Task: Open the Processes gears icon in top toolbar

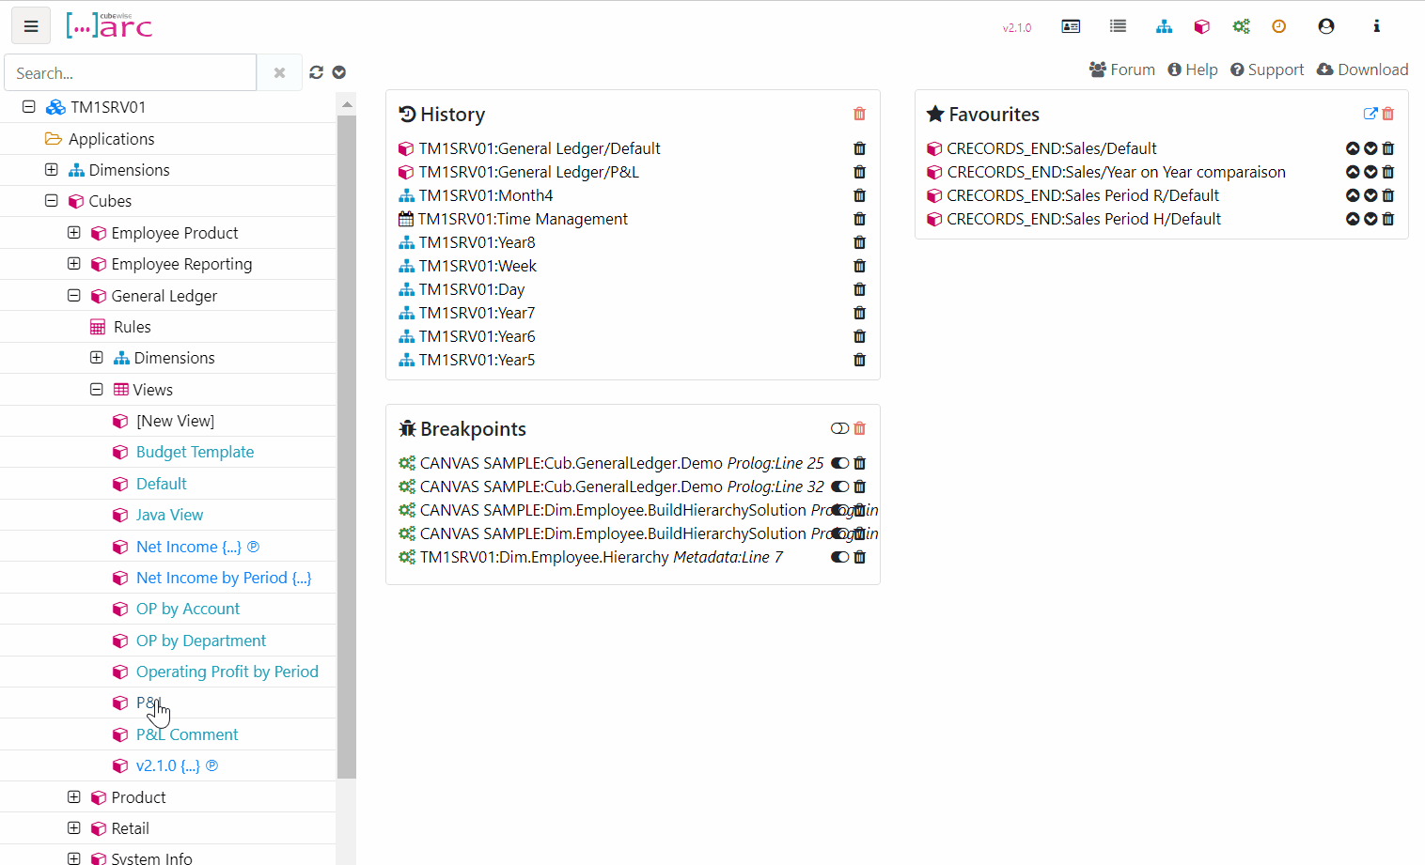Action: (1242, 25)
